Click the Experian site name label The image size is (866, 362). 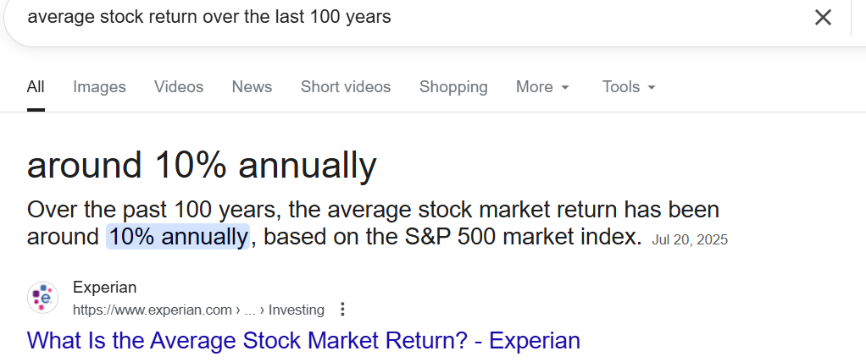click(104, 288)
